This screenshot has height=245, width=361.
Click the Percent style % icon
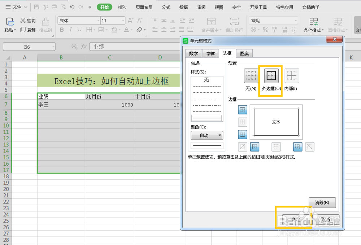(x=265, y=30)
